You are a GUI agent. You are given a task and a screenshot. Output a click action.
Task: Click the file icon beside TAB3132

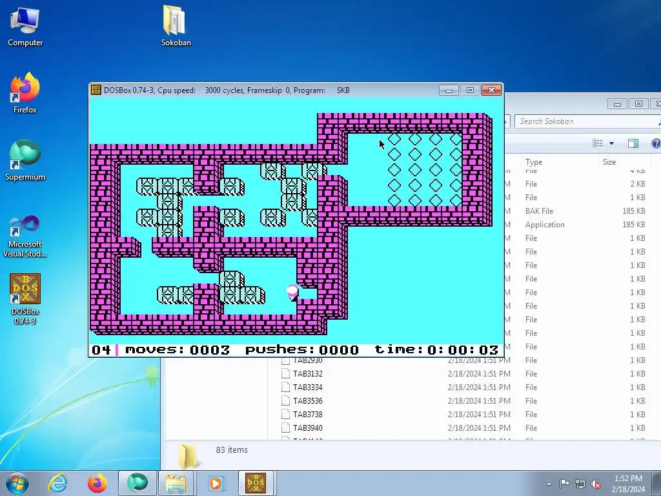coord(285,374)
